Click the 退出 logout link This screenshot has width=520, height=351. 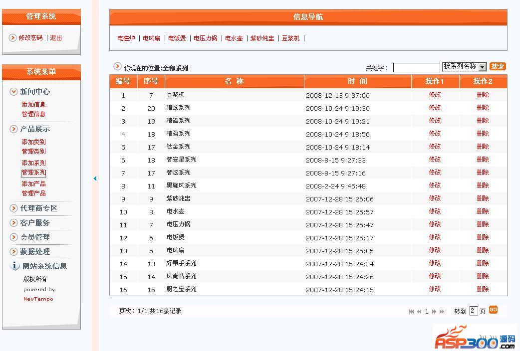pyautogui.click(x=56, y=38)
